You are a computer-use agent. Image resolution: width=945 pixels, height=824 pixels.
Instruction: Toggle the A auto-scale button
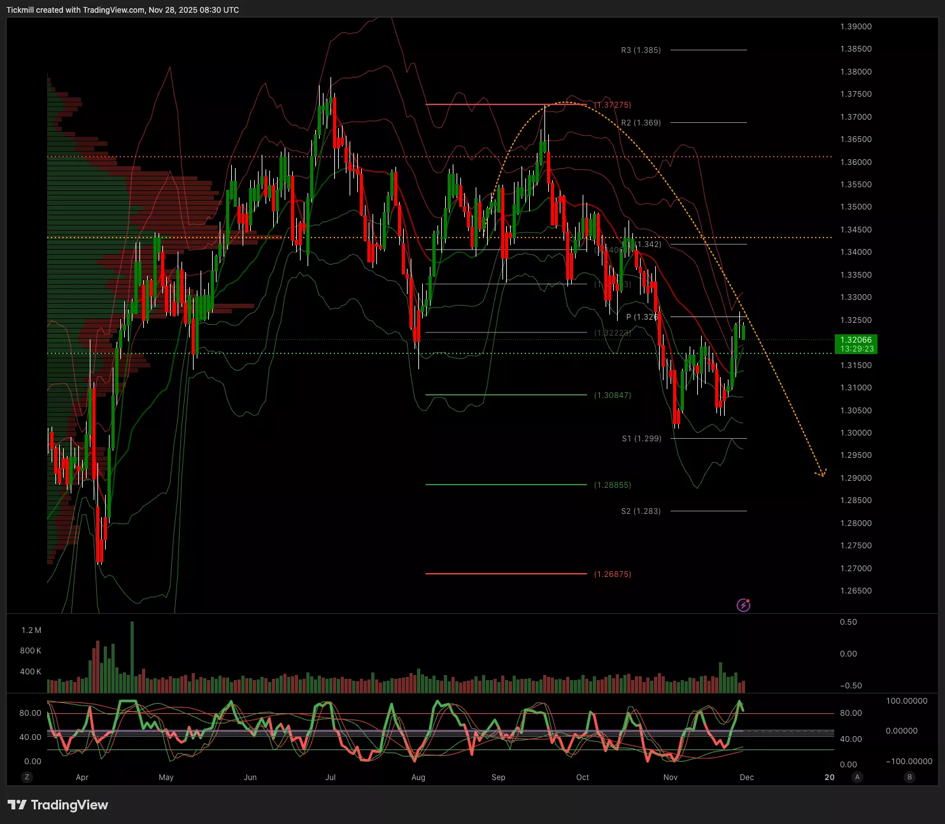coord(857,777)
